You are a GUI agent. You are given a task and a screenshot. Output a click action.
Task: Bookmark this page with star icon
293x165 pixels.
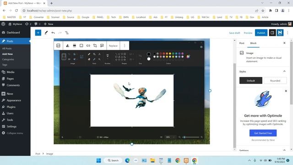tap(263, 11)
